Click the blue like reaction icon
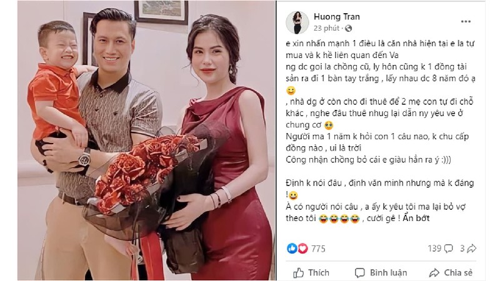500x281 pixels. 292,249
